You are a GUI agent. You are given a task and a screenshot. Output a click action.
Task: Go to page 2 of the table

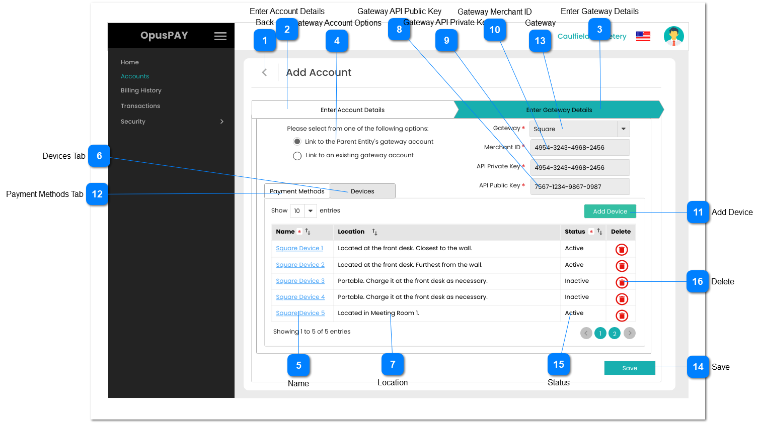click(x=614, y=333)
